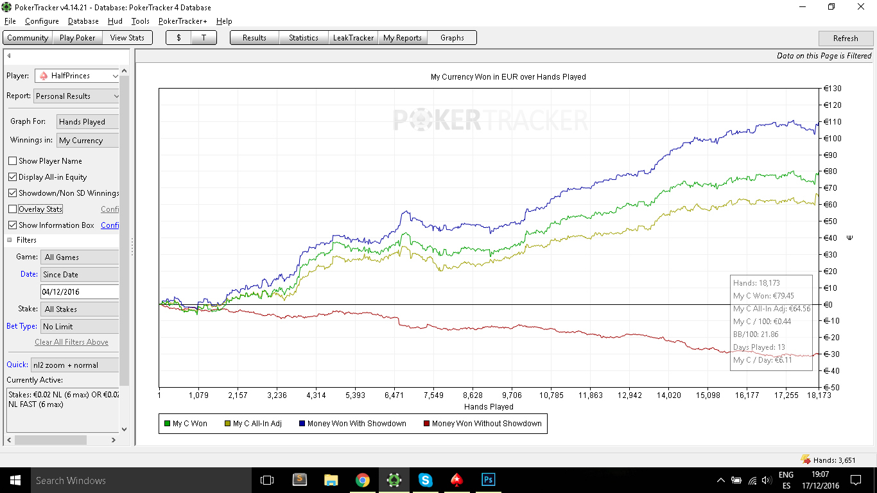Open the Configure menu
877x493 pixels.
pos(42,21)
